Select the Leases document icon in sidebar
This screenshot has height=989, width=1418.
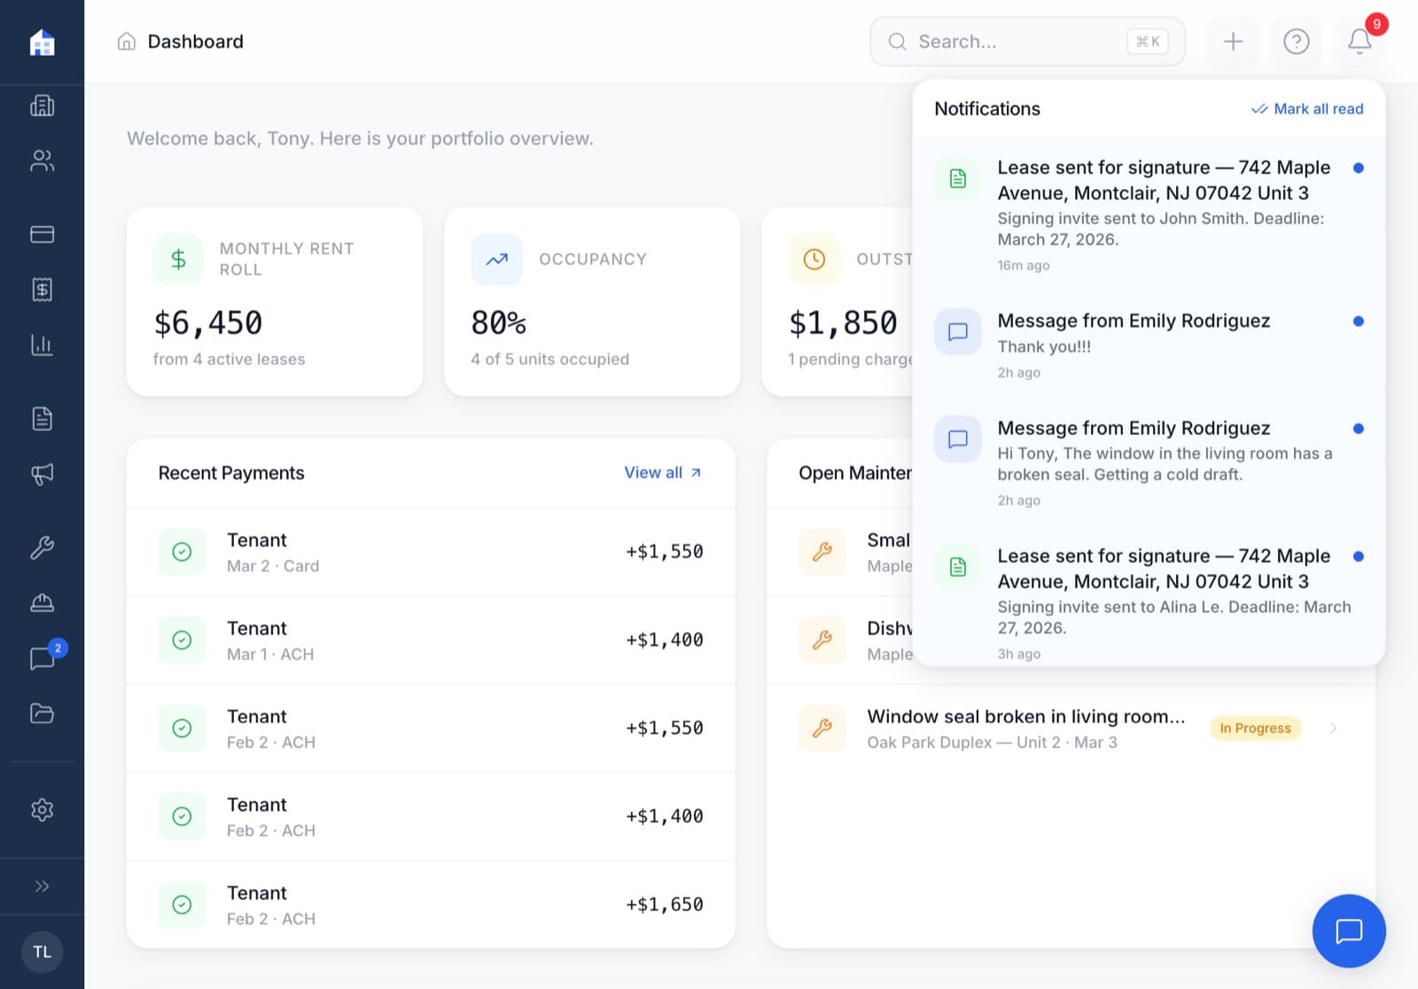(x=42, y=417)
